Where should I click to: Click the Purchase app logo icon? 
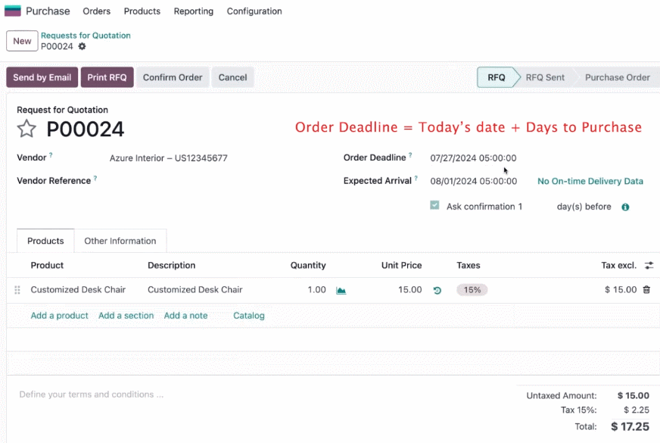click(13, 11)
